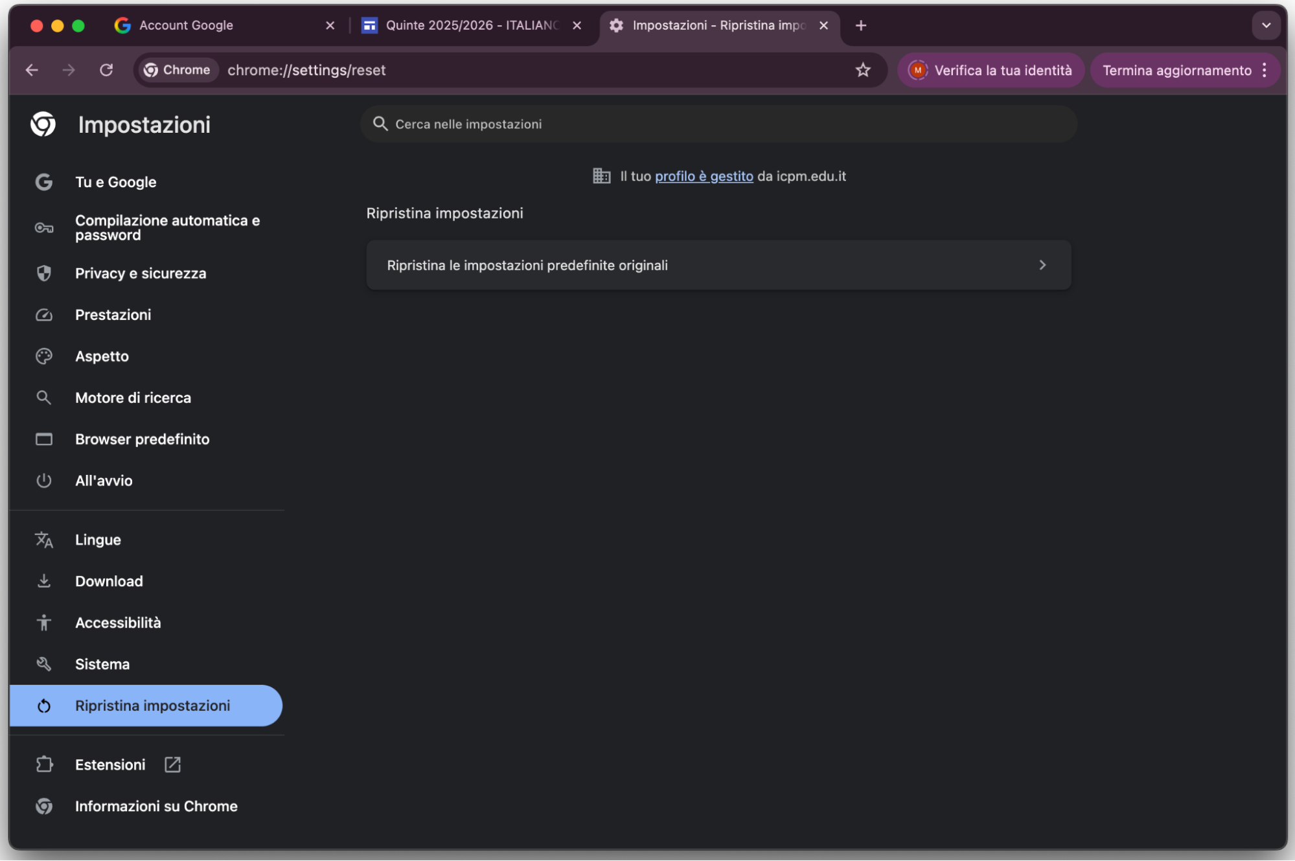Image resolution: width=1295 pixels, height=861 pixels.
Task: Bookmark the current page
Action: [864, 70]
